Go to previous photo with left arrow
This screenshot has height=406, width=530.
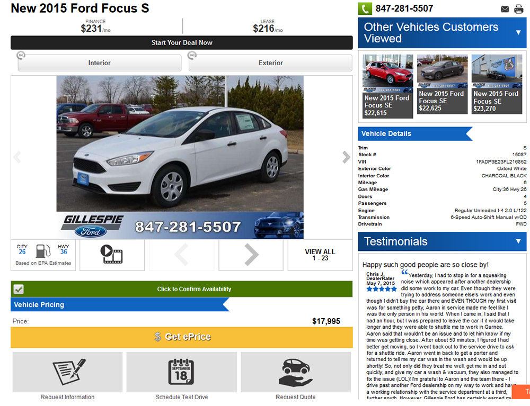pos(17,157)
